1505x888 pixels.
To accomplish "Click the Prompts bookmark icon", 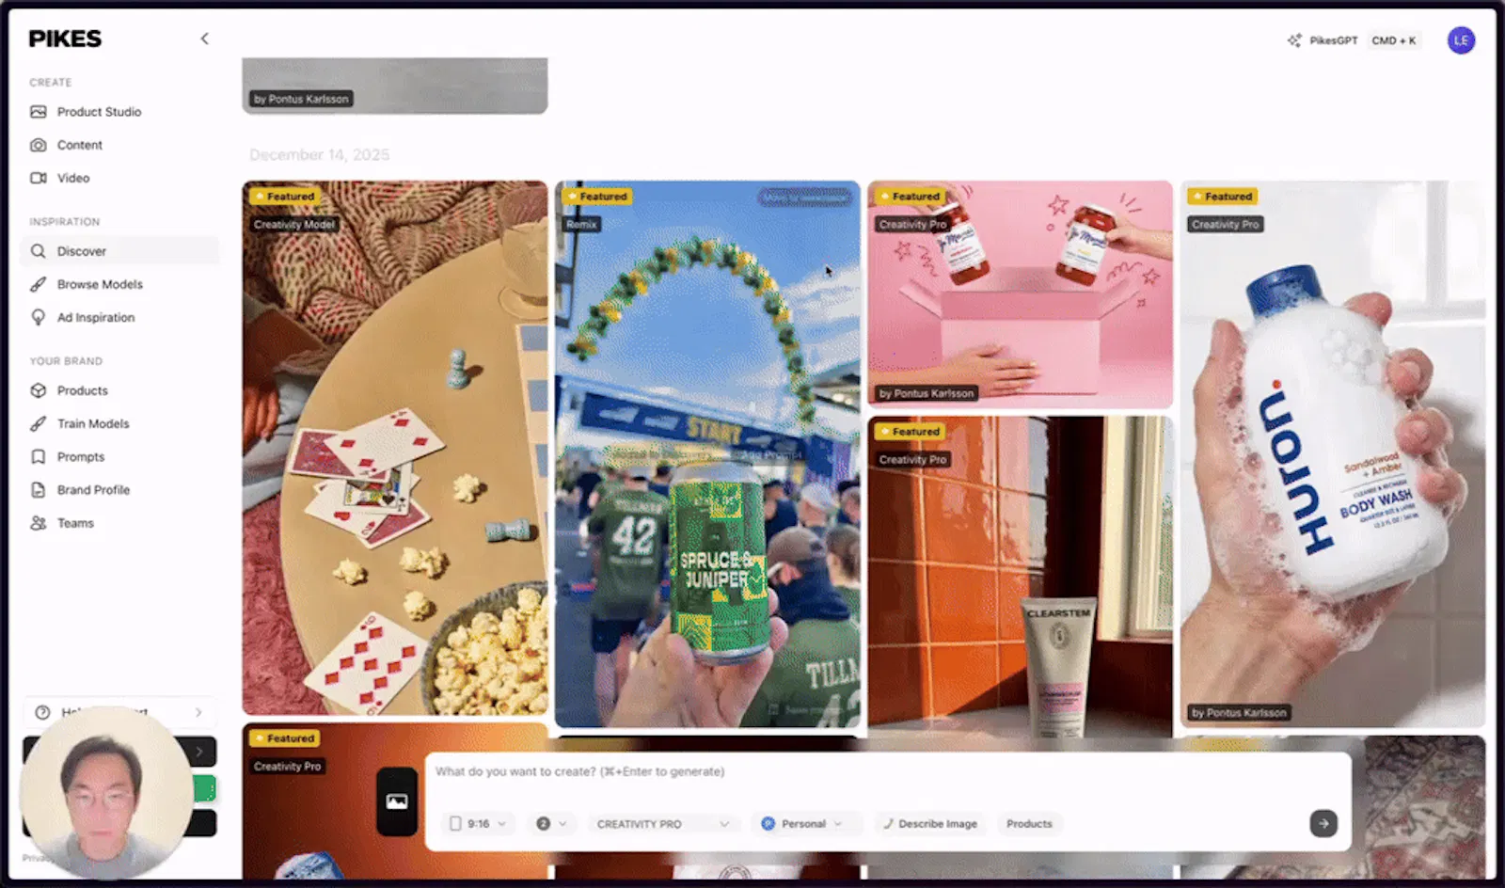I will point(39,456).
